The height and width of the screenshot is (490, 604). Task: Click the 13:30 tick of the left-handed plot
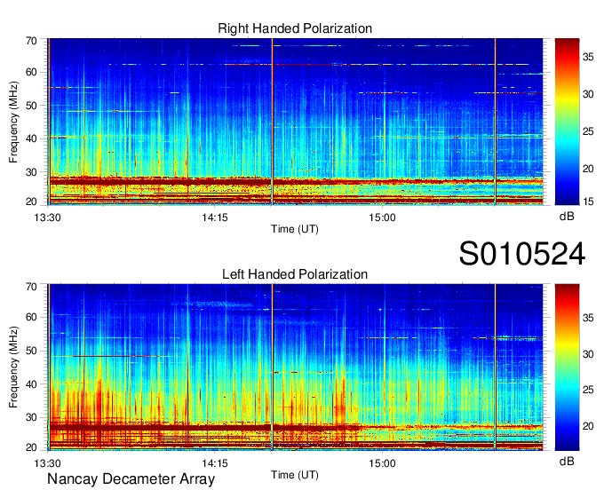click(47, 463)
